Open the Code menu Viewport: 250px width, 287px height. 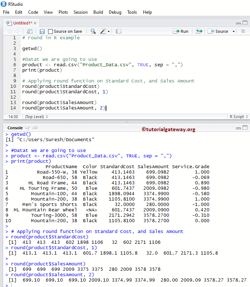pyautogui.click(x=33, y=12)
